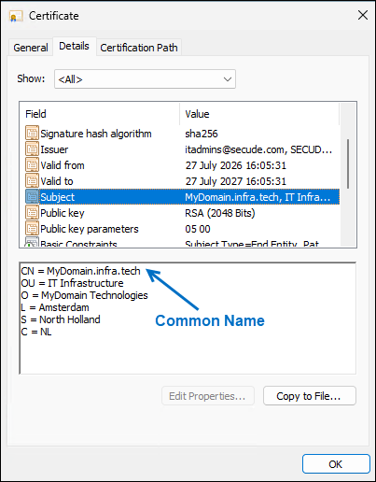This screenshot has height=482, width=376.
Task: Click the field list vertical scrollbar thumb
Action: 348,163
